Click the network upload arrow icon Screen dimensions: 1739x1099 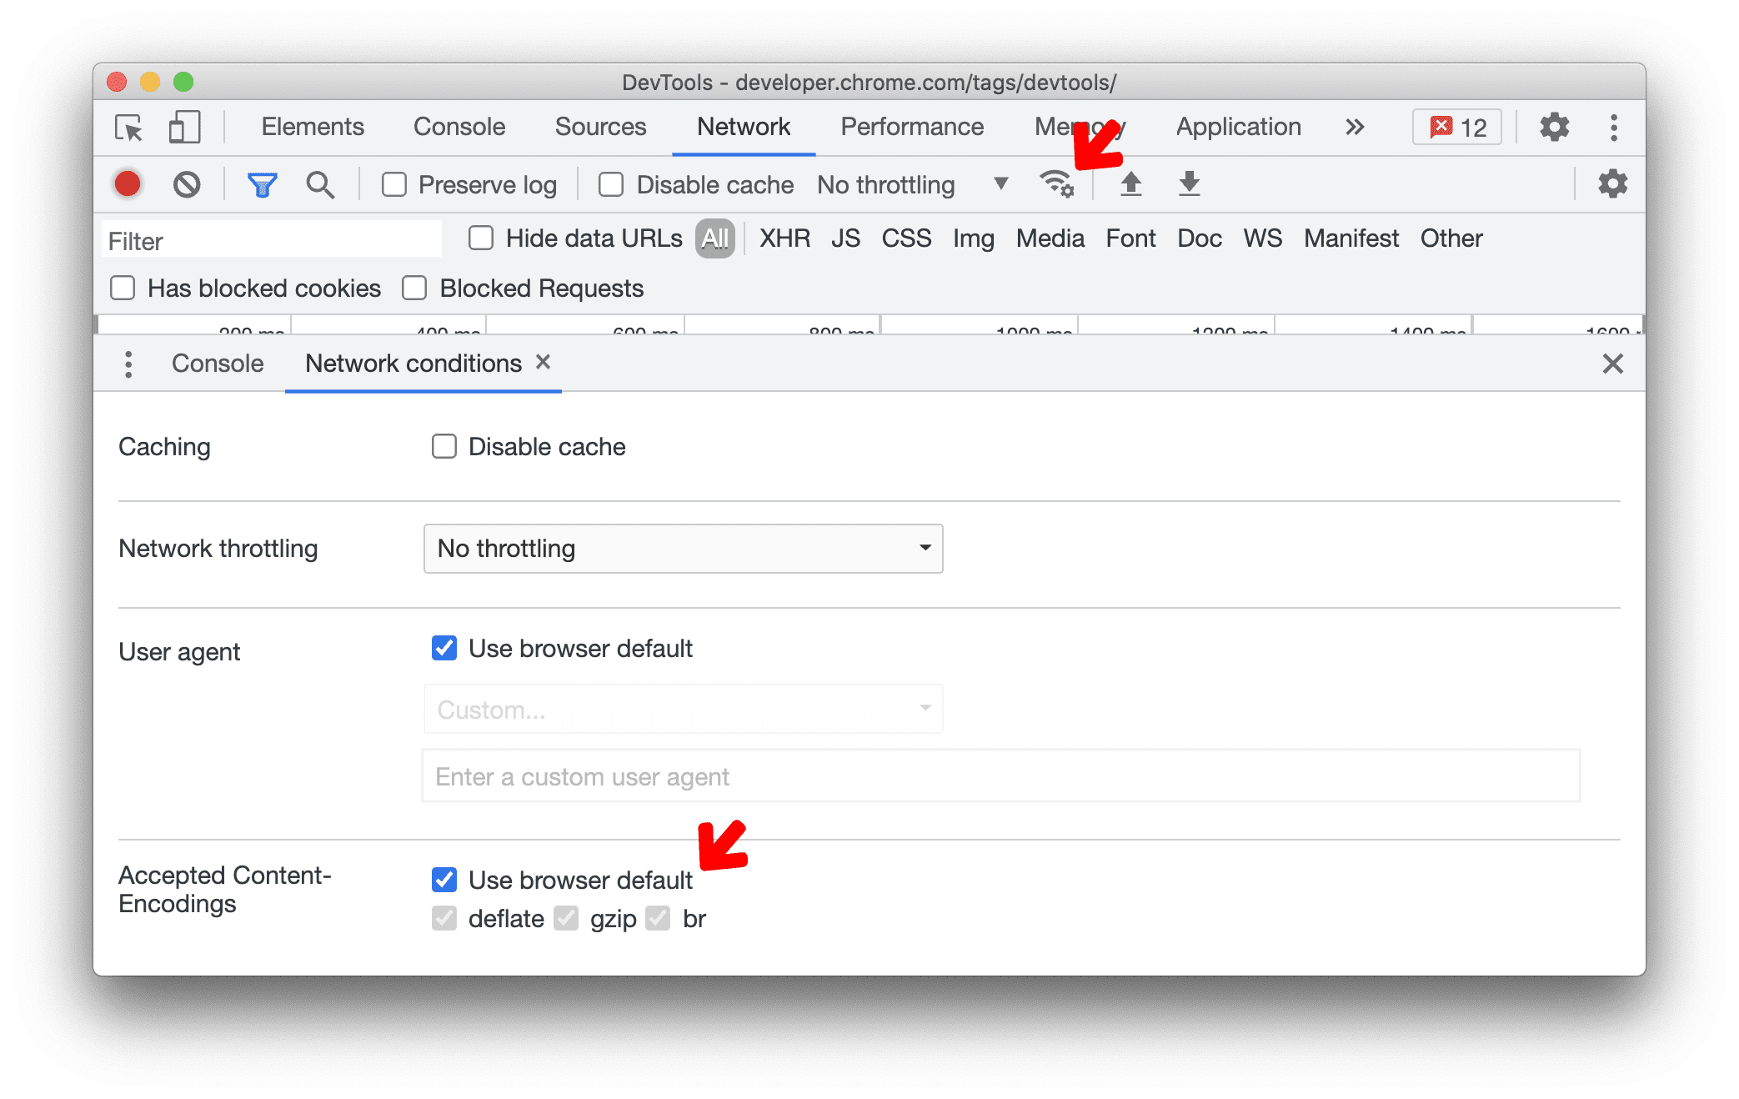coord(1130,185)
